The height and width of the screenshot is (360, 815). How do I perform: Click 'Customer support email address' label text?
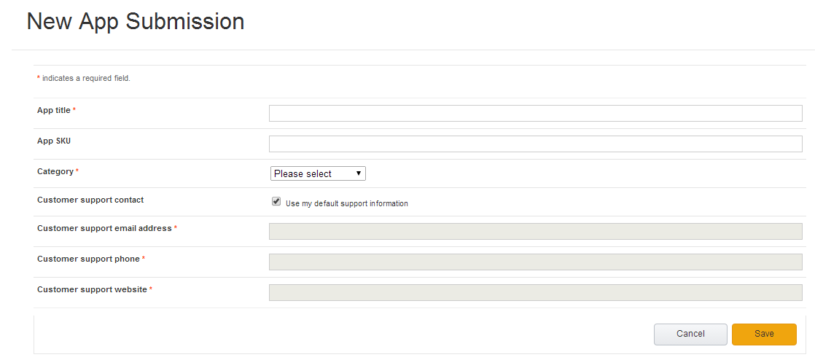pos(104,228)
